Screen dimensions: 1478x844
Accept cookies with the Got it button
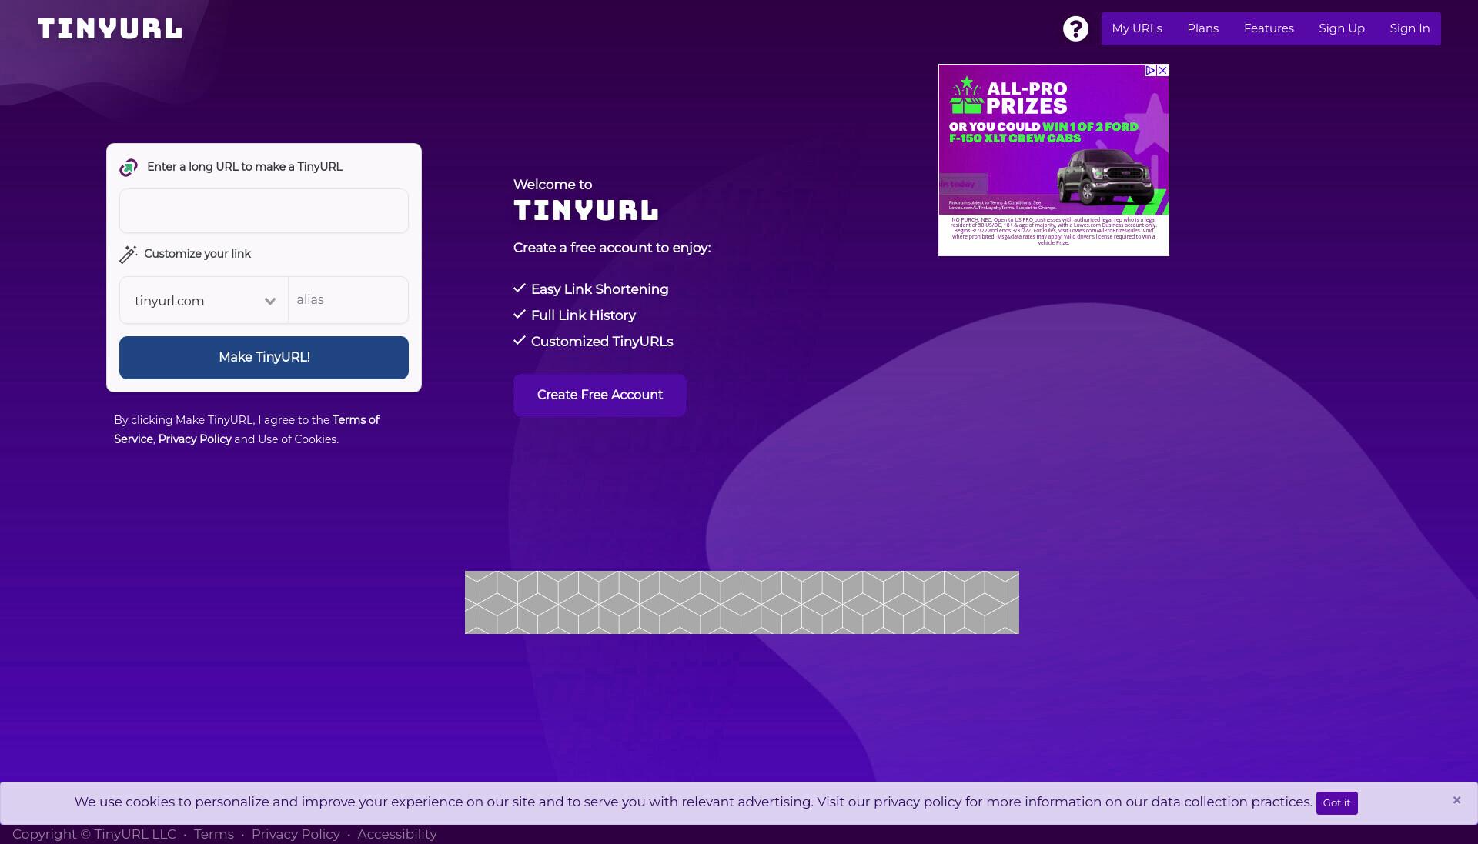(x=1336, y=802)
